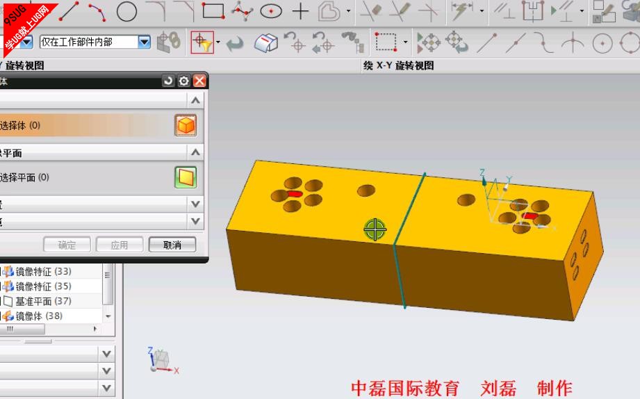Open the selection scope combo box
The width and height of the screenshot is (640, 399).
95,42
